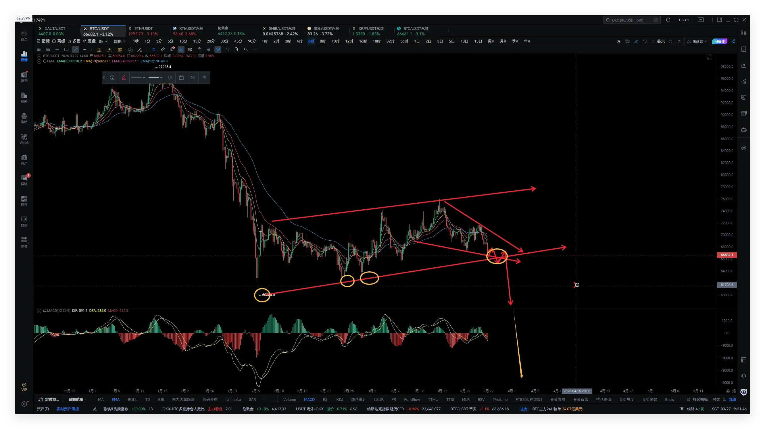Open 行情 market icon in left sidebar
This screenshot has width=765, height=429.
point(24,56)
